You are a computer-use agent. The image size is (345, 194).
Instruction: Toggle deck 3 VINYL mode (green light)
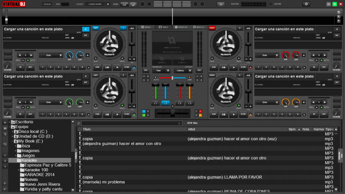122,105
